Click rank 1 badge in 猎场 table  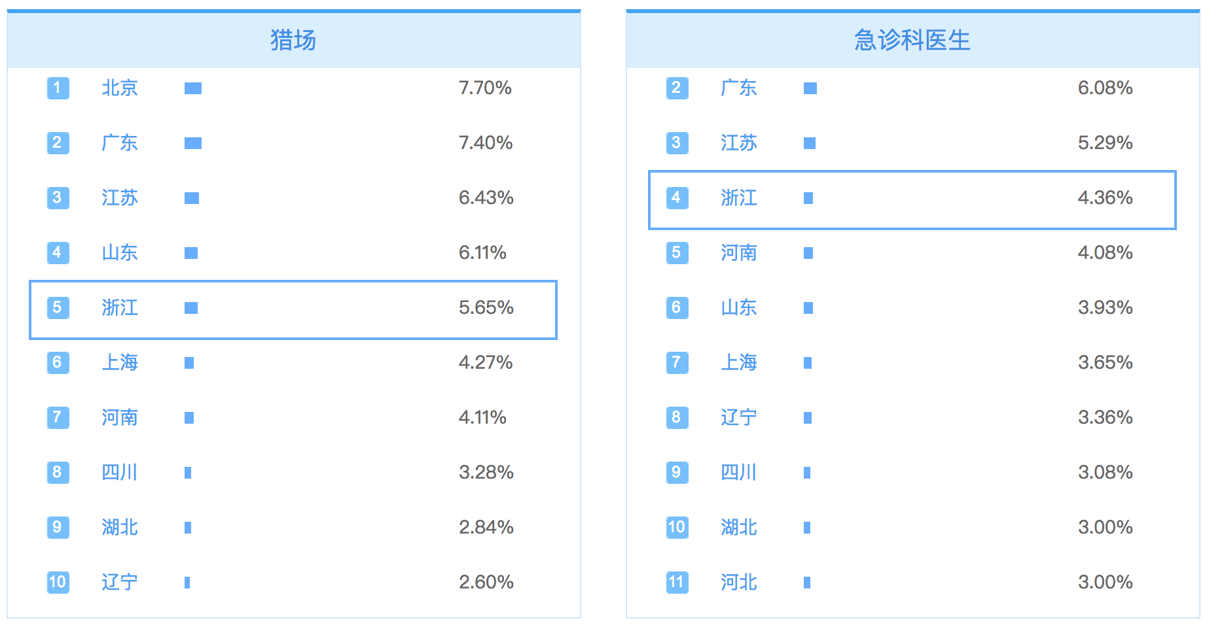pyautogui.click(x=58, y=88)
